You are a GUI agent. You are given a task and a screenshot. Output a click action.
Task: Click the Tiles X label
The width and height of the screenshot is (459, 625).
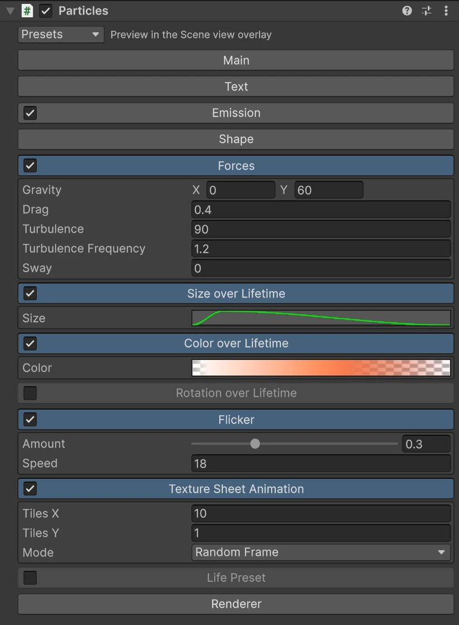[x=41, y=513]
